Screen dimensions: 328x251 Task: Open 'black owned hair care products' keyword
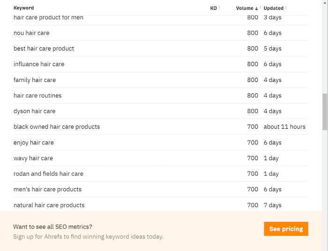tap(57, 127)
